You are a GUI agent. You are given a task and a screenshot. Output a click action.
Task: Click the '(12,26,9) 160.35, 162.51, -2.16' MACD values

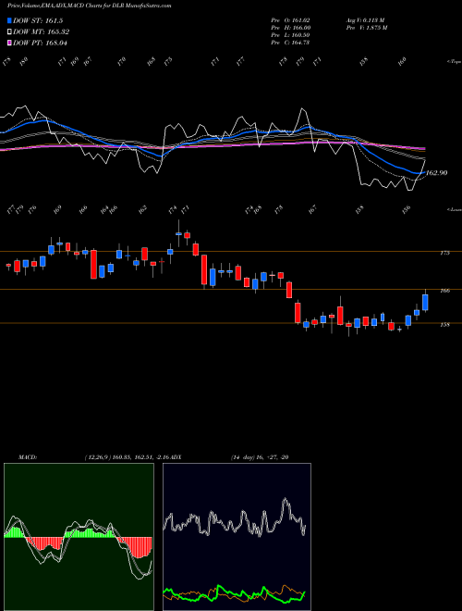pyautogui.click(x=126, y=457)
